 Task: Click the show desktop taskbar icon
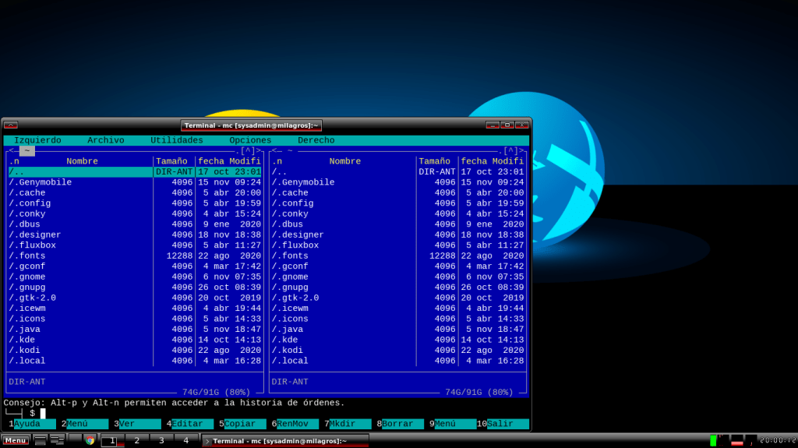[x=41, y=440]
